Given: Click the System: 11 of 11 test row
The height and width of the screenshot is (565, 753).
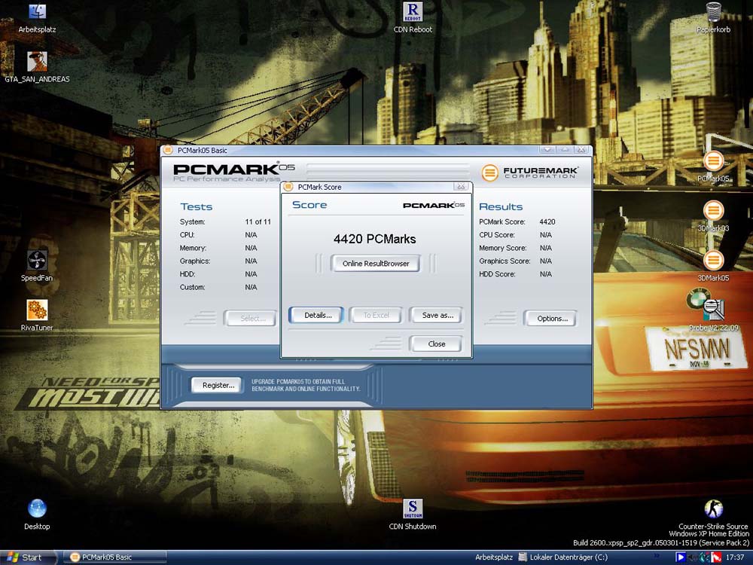Looking at the screenshot, I should click(x=225, y=221).
